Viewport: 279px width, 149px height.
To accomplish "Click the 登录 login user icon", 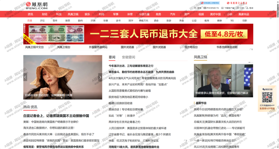I will [247, 8].
